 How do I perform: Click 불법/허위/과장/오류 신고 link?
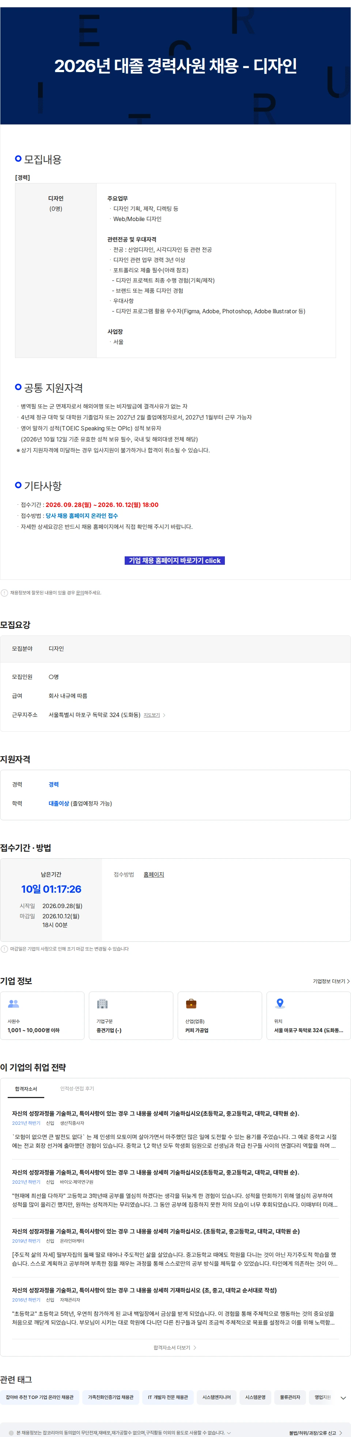point(315,1433)
